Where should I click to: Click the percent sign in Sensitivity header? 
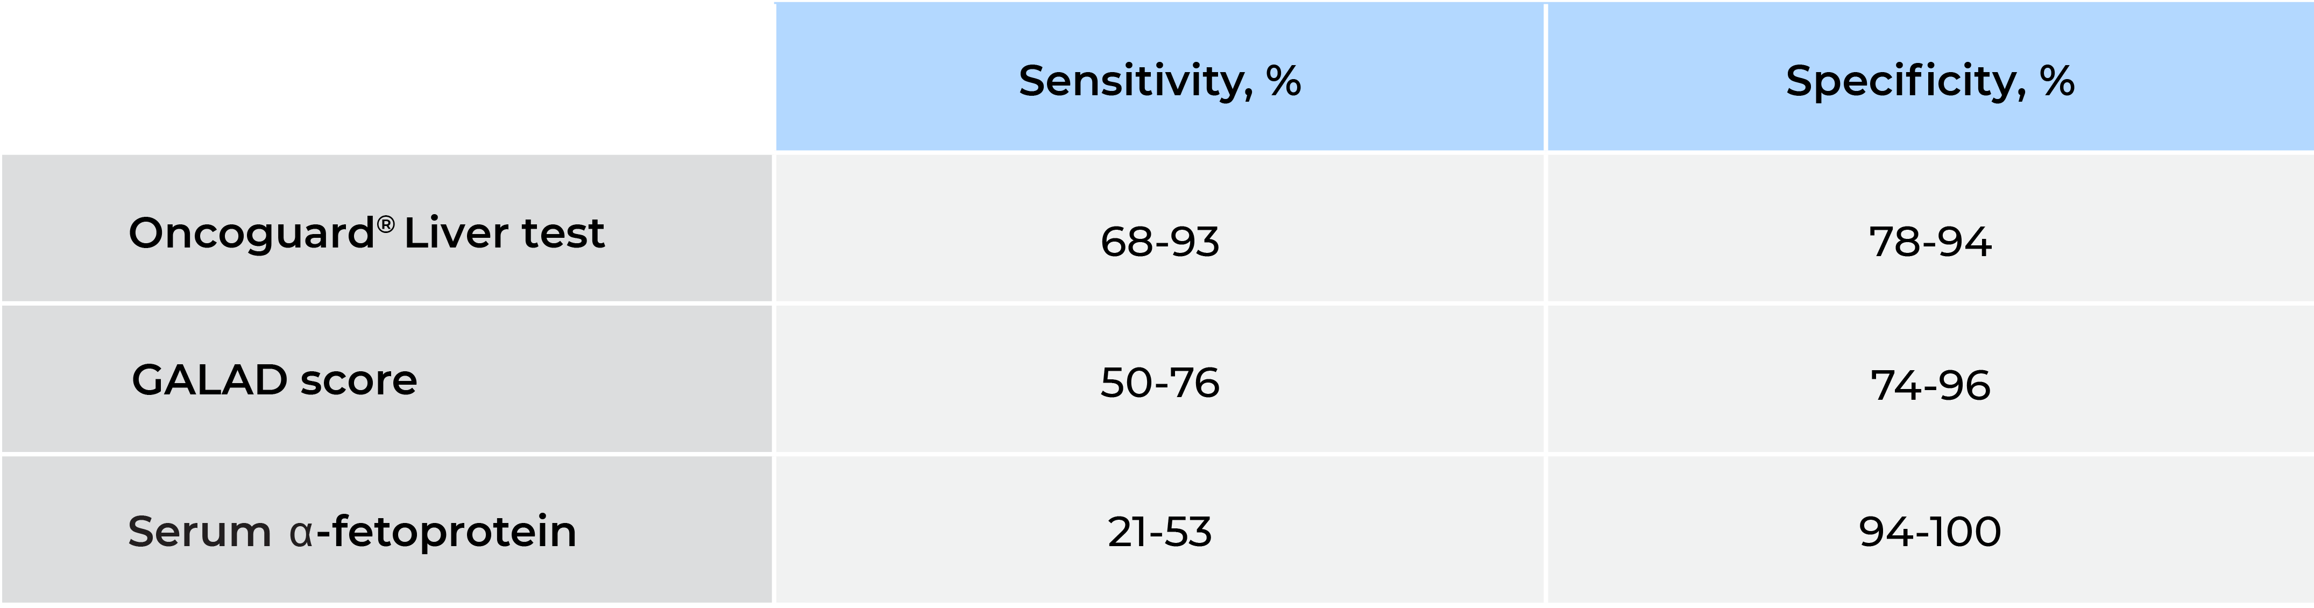[x=1284, y=81]
